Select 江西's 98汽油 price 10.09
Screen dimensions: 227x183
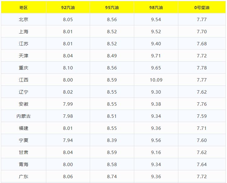pyautogui.click(x=156, y=80)
